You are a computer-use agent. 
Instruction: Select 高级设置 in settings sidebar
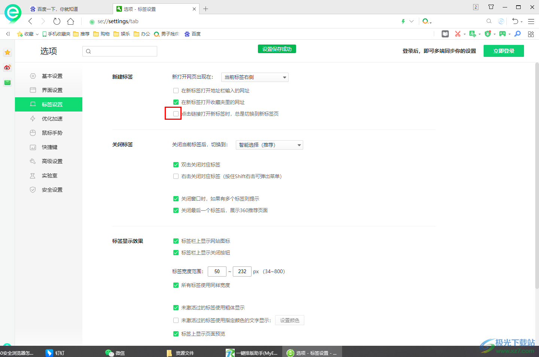[x=49, y=161]
